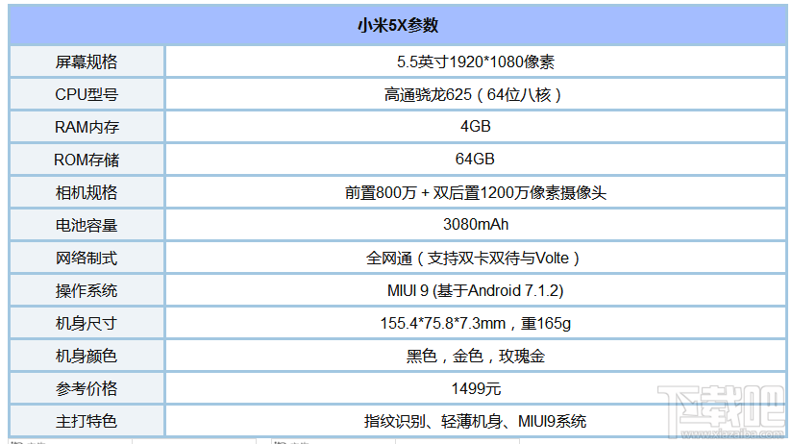The image size is (792, 444).
Task: Click the 3080mAh value cell
Action: [x=476, y=225]
